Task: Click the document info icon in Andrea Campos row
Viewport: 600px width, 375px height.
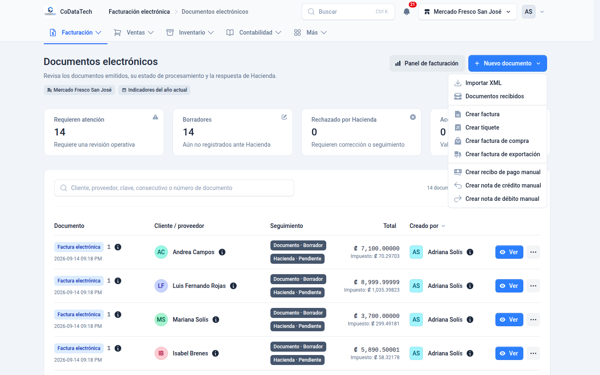Action: [x=118, y=247]
